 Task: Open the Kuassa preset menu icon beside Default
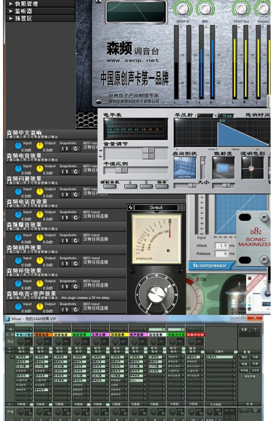click(131, 207)
